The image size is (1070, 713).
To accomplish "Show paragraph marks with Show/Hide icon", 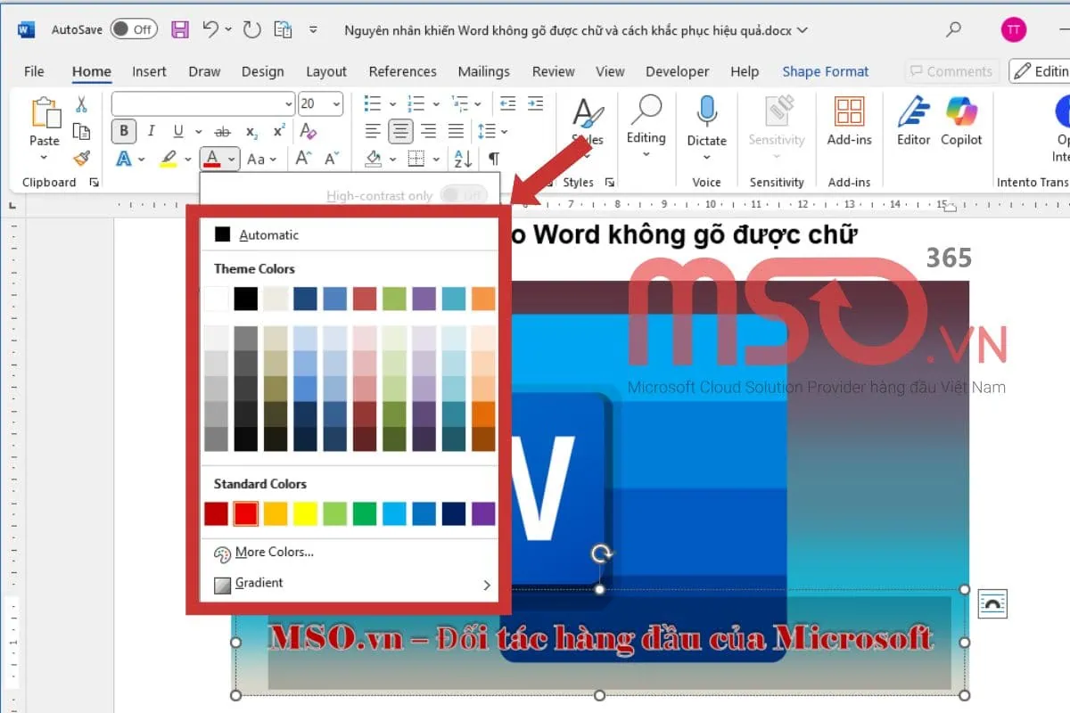I will (x=493, y=159).
